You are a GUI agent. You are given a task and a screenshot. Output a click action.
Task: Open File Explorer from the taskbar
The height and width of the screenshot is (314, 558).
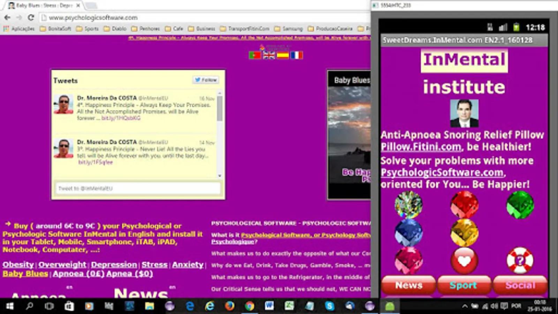coord(150,306)
